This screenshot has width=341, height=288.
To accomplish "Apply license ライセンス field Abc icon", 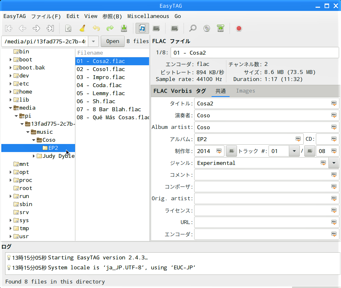I will pos(334,210).
